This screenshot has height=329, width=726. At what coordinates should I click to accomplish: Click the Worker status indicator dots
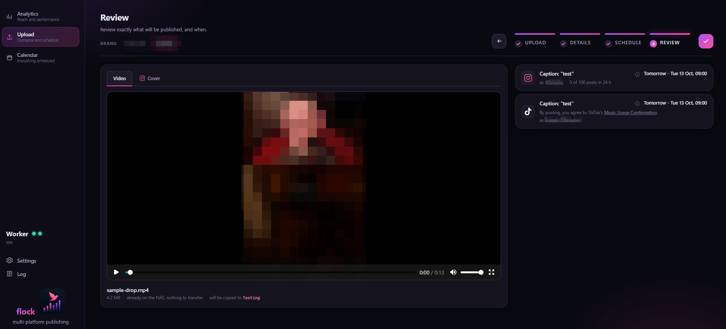coord(37,234)
